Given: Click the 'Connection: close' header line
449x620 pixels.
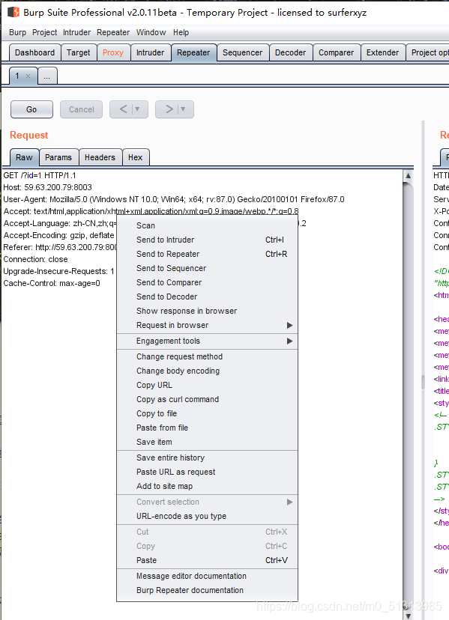Looking at the screenshot, I should (x=36, y=259).
